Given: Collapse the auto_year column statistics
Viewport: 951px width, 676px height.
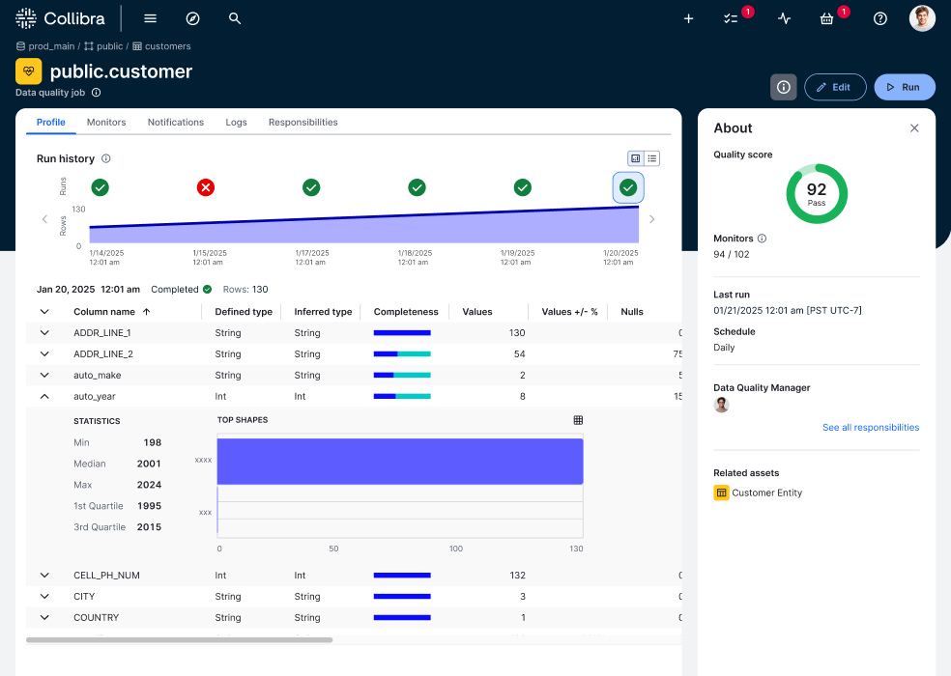Looking at the screenshot, I should [43, 396].
